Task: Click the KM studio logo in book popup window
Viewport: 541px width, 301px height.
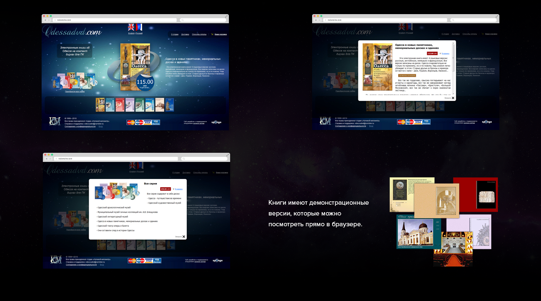Action: tap(325, 121)
